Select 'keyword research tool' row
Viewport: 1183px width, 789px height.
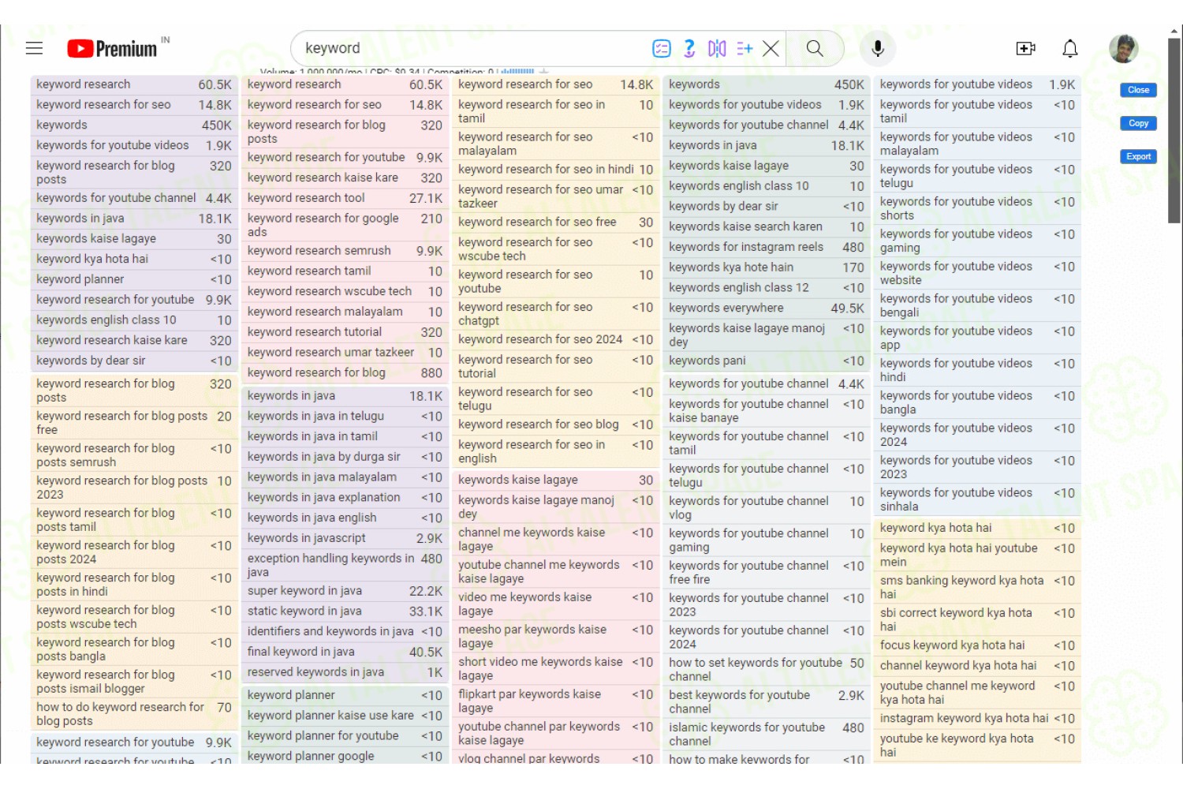345,198
